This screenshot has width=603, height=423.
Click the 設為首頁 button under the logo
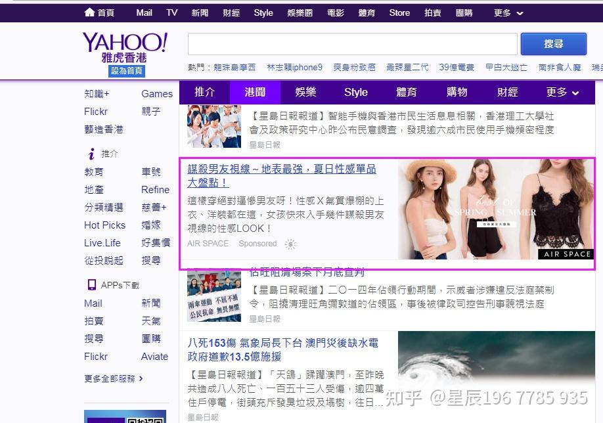[125, 70]
